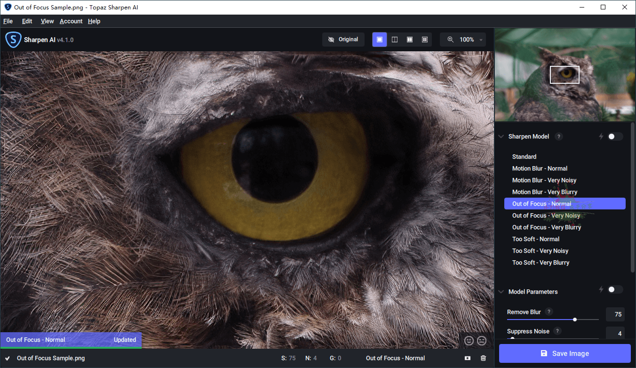Collapse the Sharpen Model section
Viewport: 636px width, 368px height.
(x=501, y=136)
